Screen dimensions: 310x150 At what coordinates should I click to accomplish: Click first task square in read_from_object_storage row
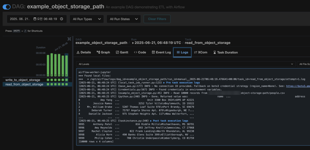coord(48,84)
